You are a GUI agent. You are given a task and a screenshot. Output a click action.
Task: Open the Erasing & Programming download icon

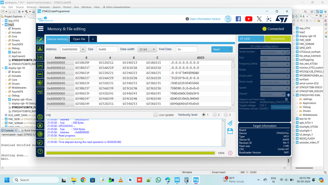coord(40,48)
